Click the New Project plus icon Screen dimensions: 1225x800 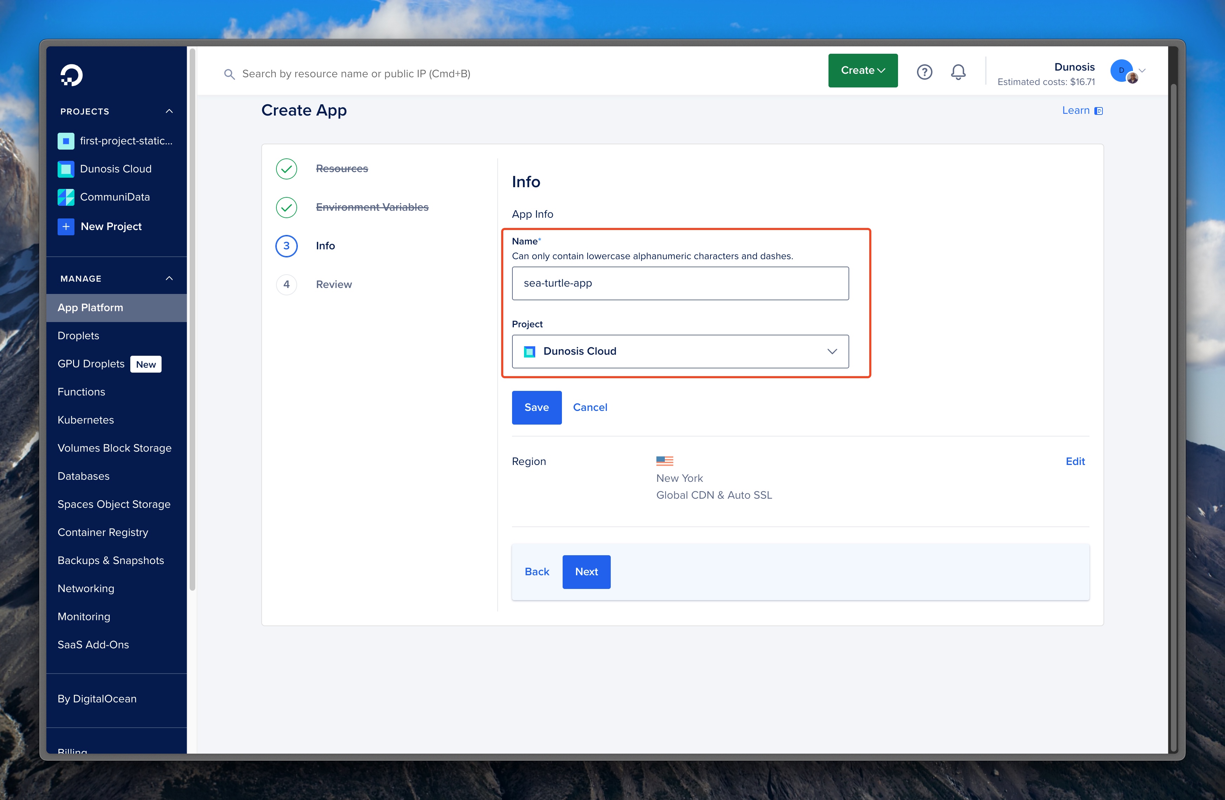66,227
